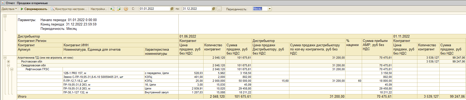Click characteristic '16, Цепи'

click(x=150, y=85)
